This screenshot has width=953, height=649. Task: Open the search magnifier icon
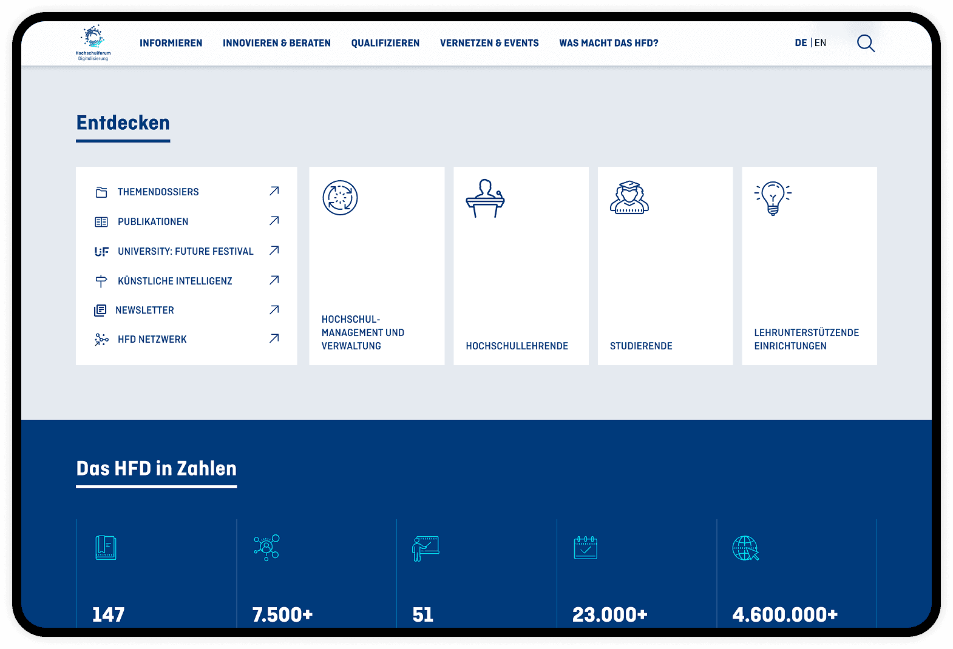[866, 43]
